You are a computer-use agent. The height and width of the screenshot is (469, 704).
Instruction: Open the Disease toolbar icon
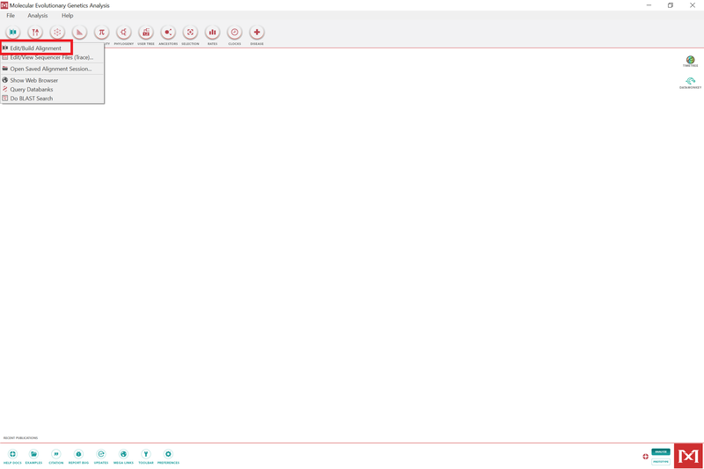tap(257, 33)
